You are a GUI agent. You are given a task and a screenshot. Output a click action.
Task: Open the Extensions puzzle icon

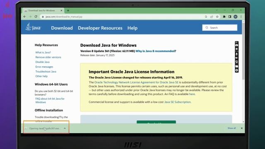pyautogui.click(x=224, y=17)
